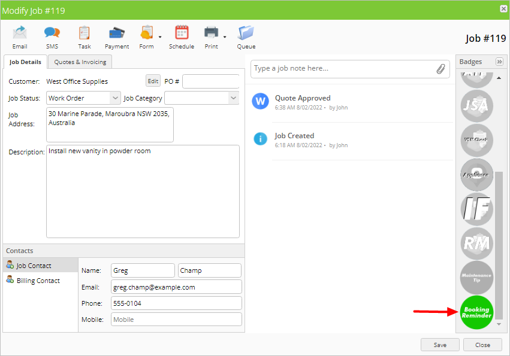Click the Print printer icon
The height and width of the screenshot is (356, 510).
211,33
